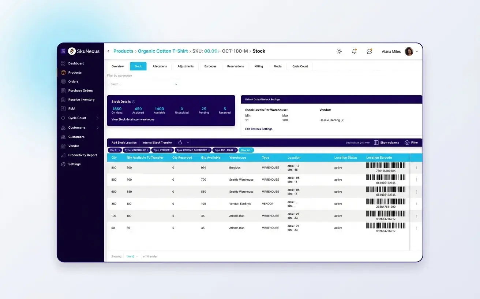Switch to the Barcodes tab

coord(210,66)
